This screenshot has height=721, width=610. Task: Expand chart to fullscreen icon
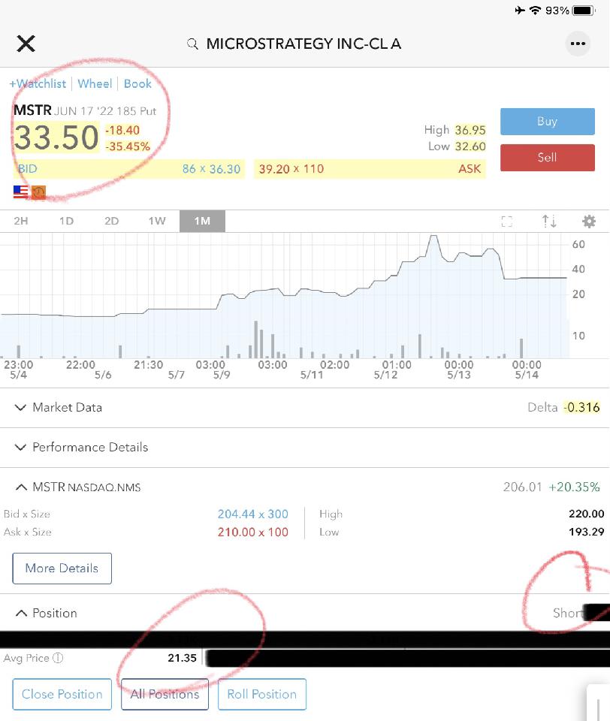click(507, 222)
